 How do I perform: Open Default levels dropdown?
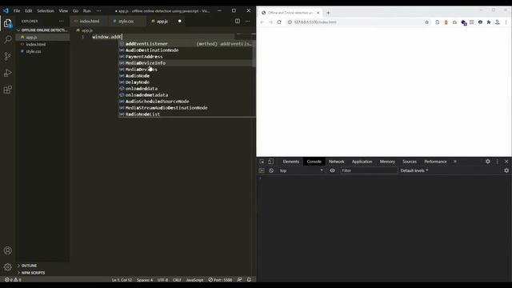point(414,170)
